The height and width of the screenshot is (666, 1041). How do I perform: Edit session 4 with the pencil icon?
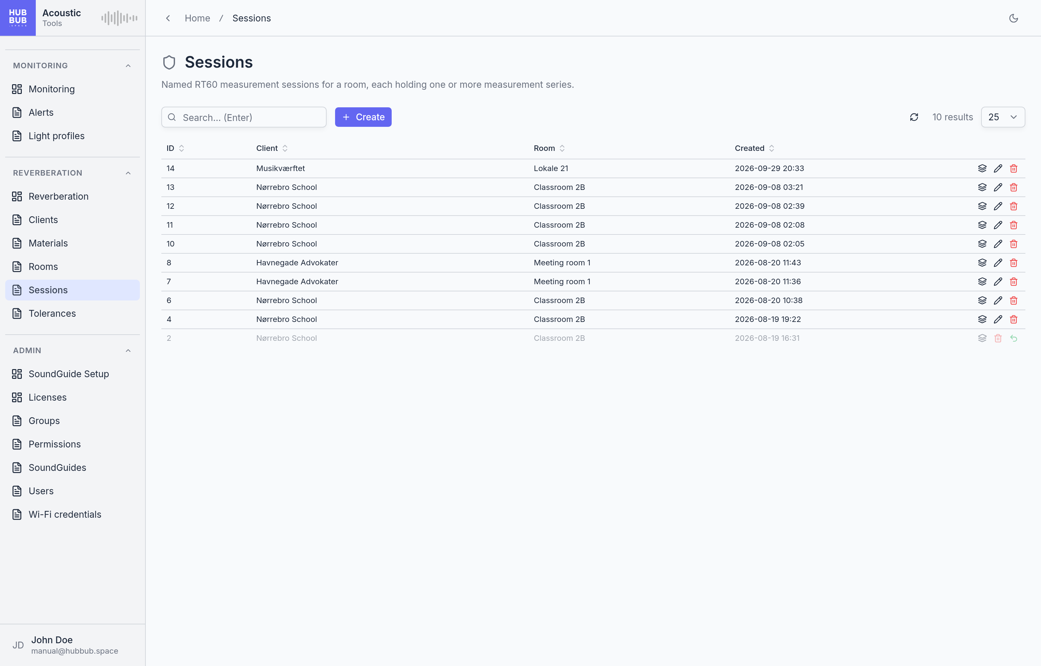click(998, 319)
